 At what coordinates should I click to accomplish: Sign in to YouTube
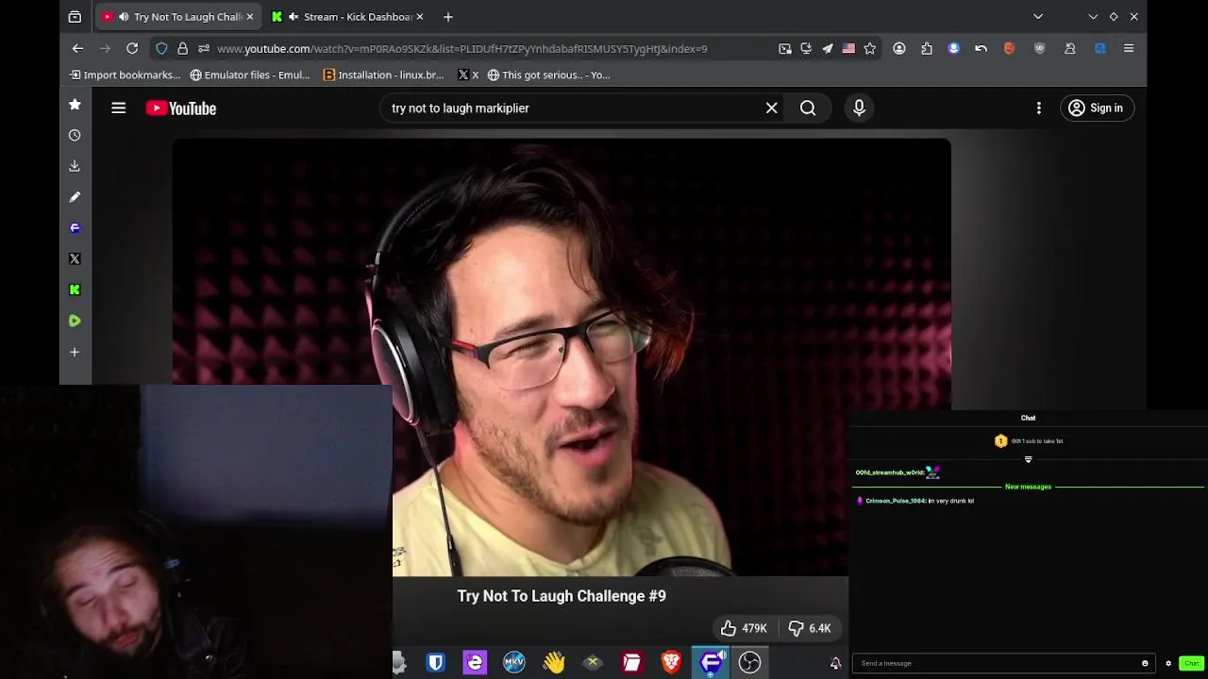pos(1096,108)
